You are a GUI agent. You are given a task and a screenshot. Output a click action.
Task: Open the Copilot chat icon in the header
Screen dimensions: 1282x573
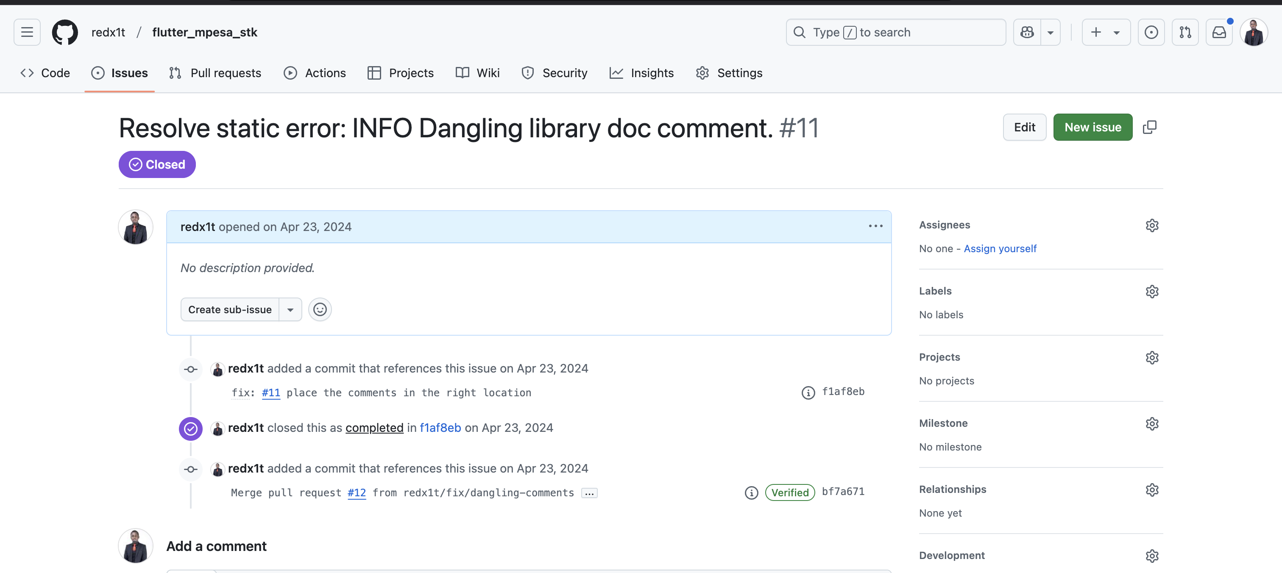[1027, 32]
